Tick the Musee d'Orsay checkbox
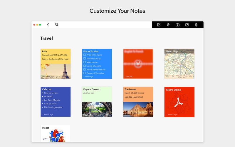The height and width of the screenshot is (147, 235). point(85,59)
